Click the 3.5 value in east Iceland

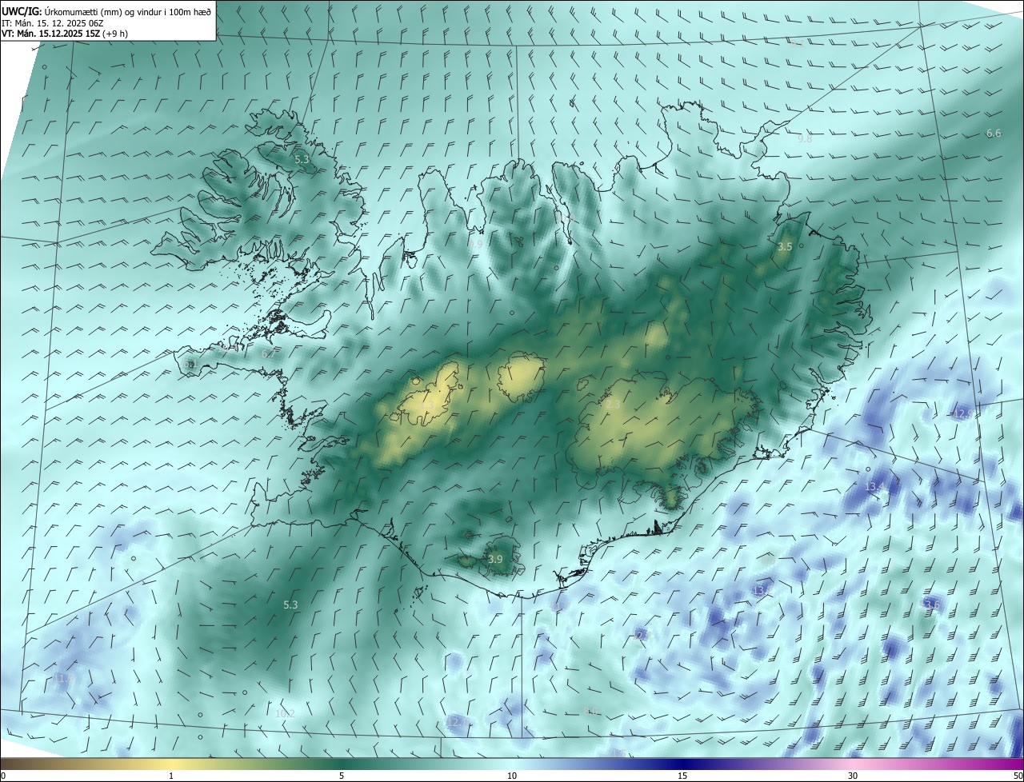[x=785, y=247]
